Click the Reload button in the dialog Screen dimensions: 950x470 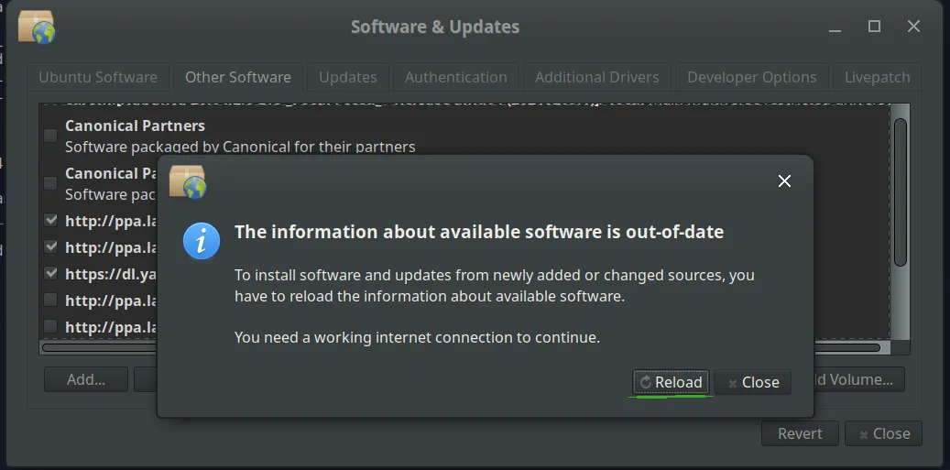(671, 382)
